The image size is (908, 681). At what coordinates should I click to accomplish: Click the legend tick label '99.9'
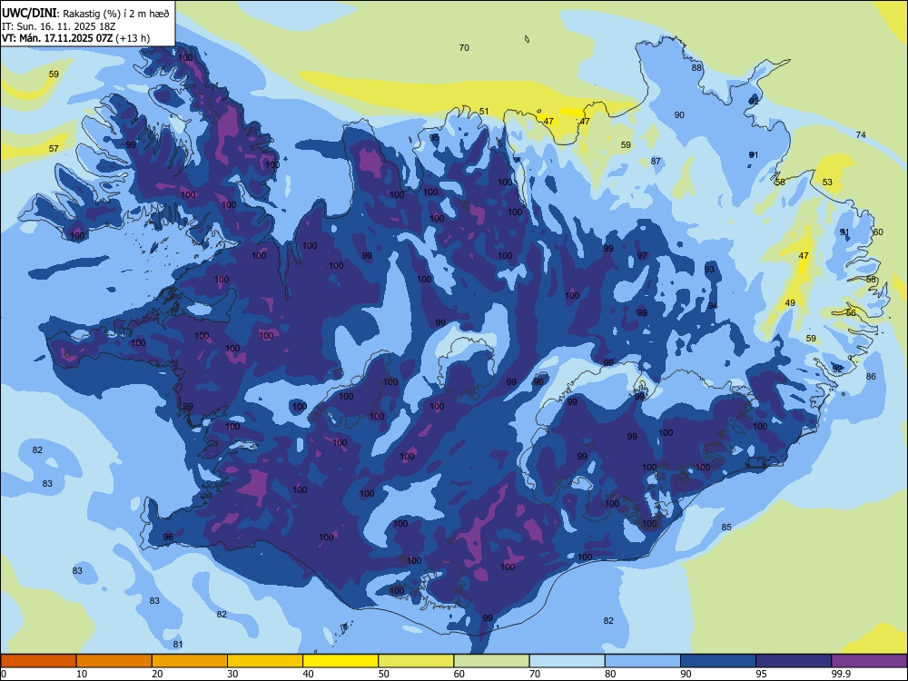tap(840, 674)
